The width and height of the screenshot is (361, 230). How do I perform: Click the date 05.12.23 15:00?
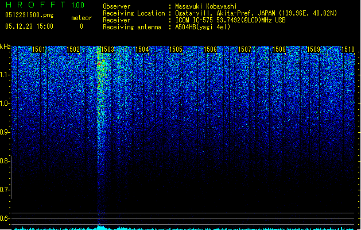coord(29,26)
